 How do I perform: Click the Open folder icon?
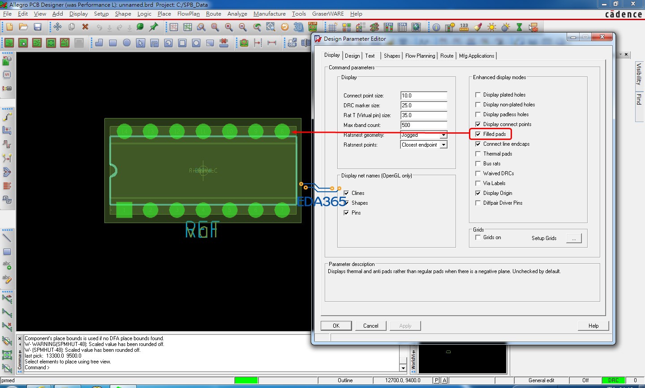click(x=23, y=27)
